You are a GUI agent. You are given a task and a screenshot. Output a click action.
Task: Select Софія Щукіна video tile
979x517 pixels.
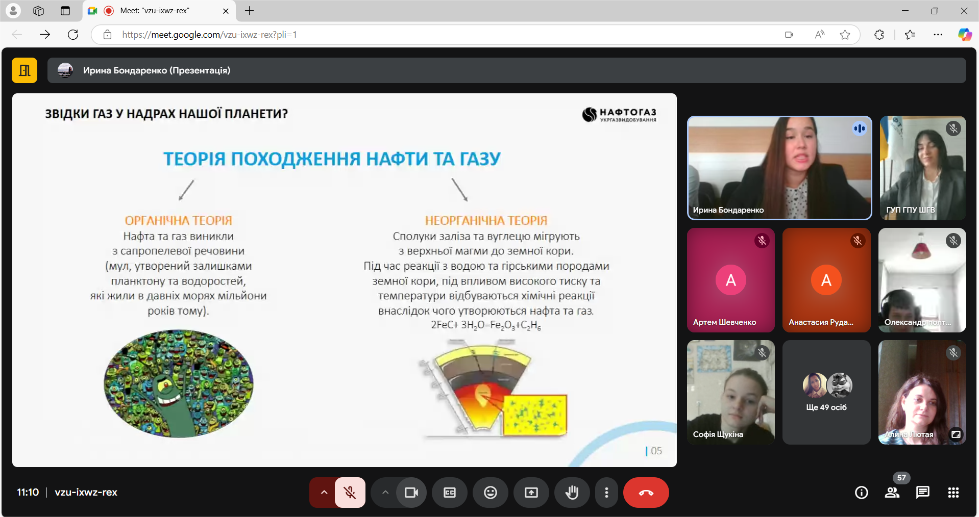pyautogui.click(x=731, y=392)
